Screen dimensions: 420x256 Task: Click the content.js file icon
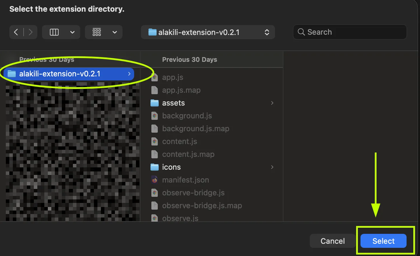click(155, 141)
